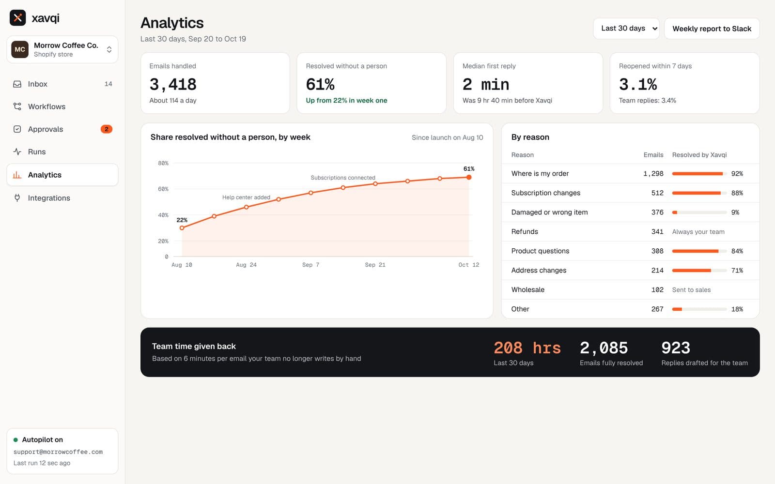The image size is (775, 484).
Task: Click Weekly report to Slack button
Action: click(x=712, y=29)
